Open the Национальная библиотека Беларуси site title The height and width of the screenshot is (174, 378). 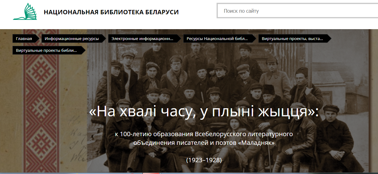coord(111,12)
